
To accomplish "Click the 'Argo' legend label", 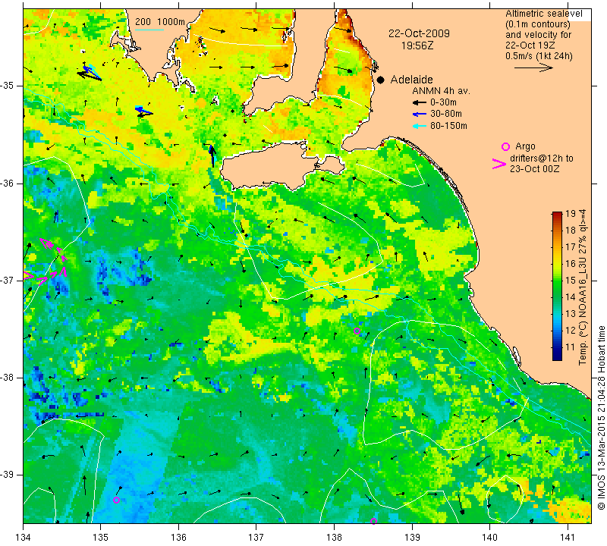I will coord(525,146).
